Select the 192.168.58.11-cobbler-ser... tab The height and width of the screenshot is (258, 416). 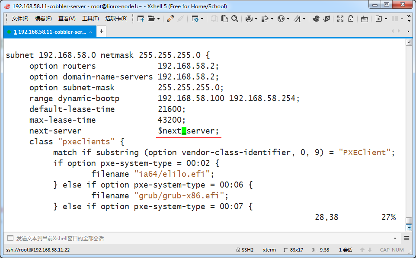point(50,32)
